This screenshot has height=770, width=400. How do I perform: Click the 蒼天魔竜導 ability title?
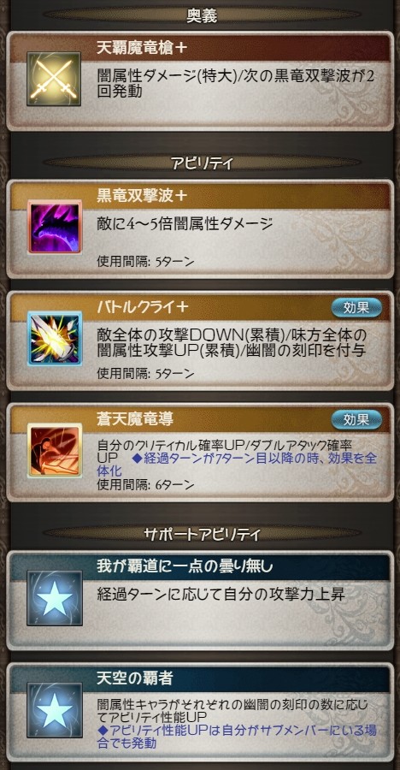(135, 419)
